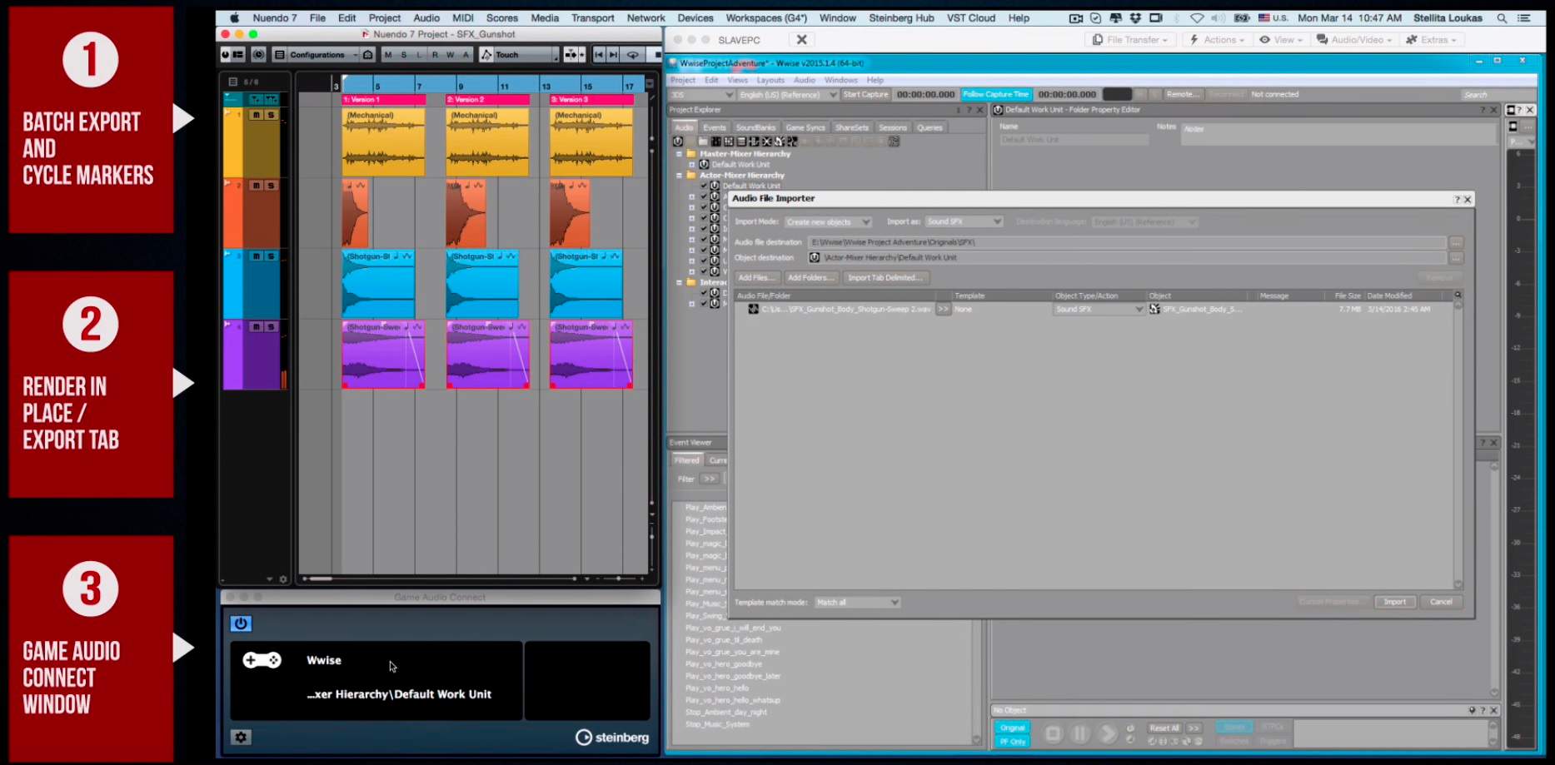Open the Import as Sound SFX dropdown

(x=964, y=222)
